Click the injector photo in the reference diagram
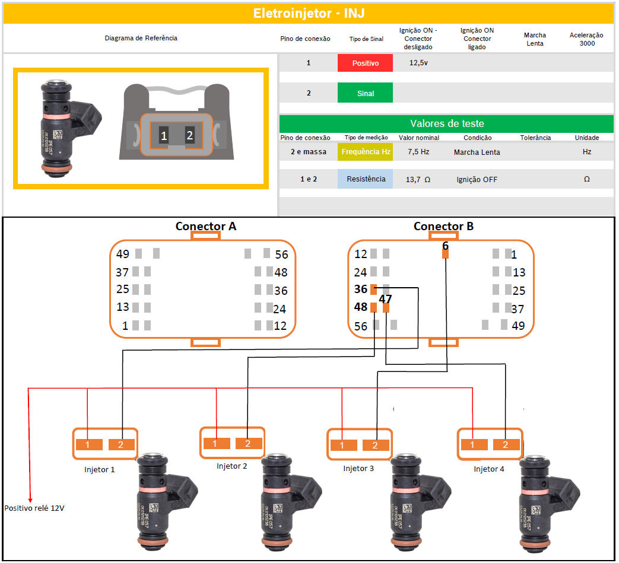Image resolution: width=619 pixels, height=563 pixels. pyautogui.click(x=65, y=128)
